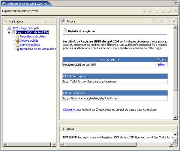Click the Forward arrow in explorer toolbar
Image resolution: width=180 pixels, height=151 pixels.
point(150,11)
